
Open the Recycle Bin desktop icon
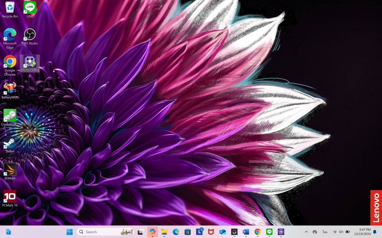tap(10, 10)
